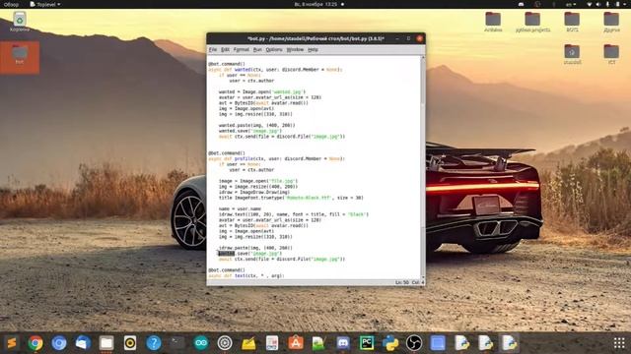Viewport: 631px width, 354px height.
Task: Open Chromium browser from the dock
Action: click(59, 343)
